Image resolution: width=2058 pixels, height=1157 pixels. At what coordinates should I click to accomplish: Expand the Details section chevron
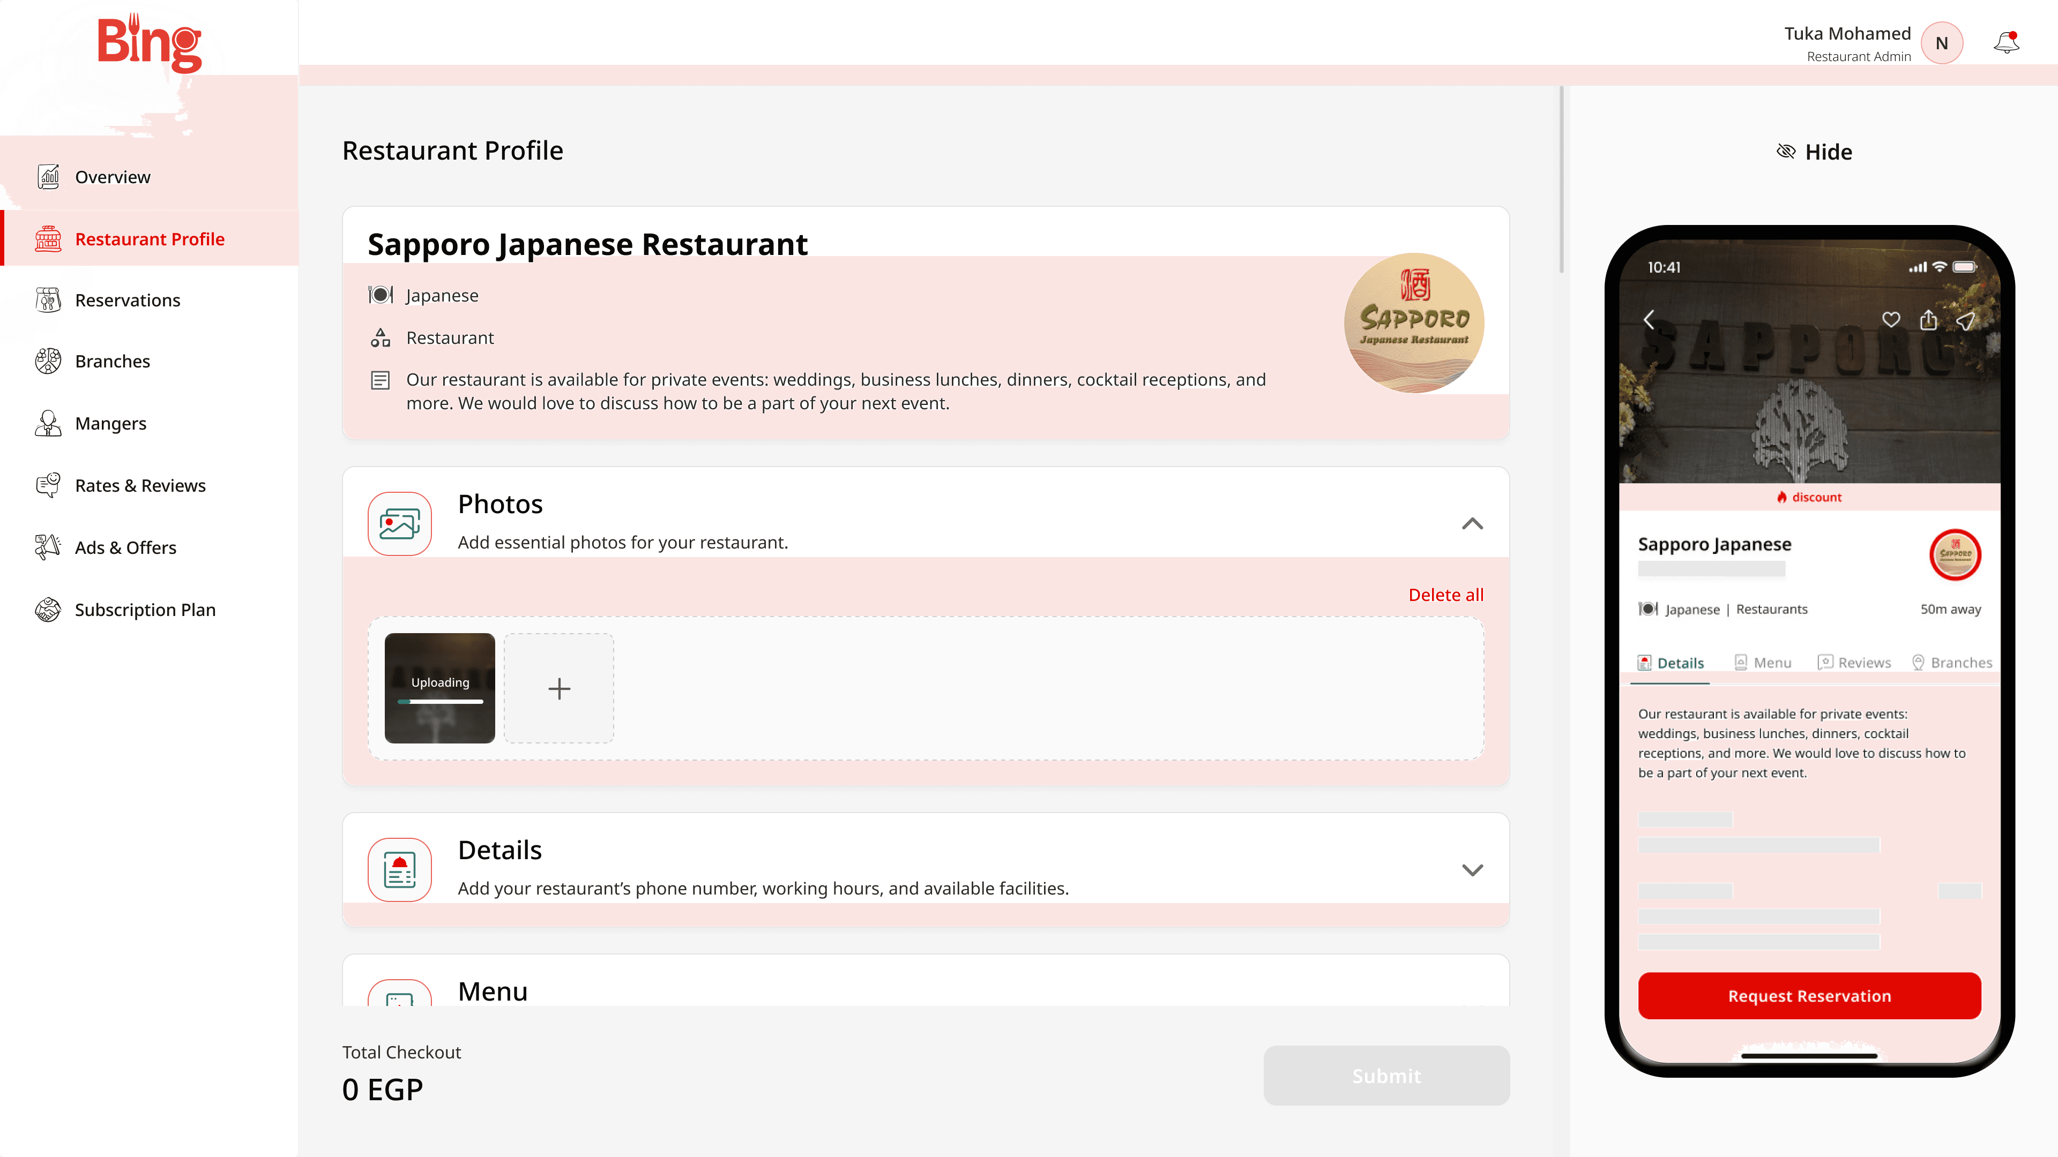pos(1472,869)
